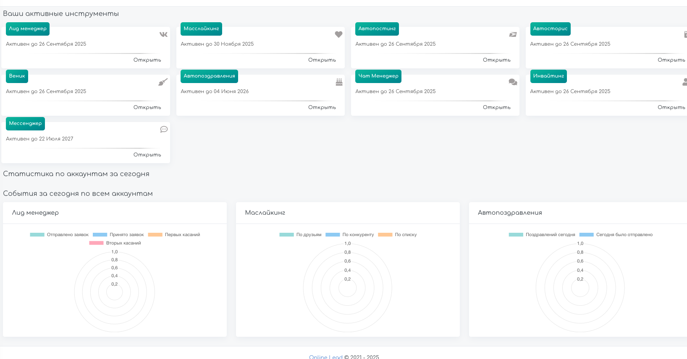The width and height of the screenshot is (687, 359).
Task: Click the Автопостинг green label
Action: point(377,29)
